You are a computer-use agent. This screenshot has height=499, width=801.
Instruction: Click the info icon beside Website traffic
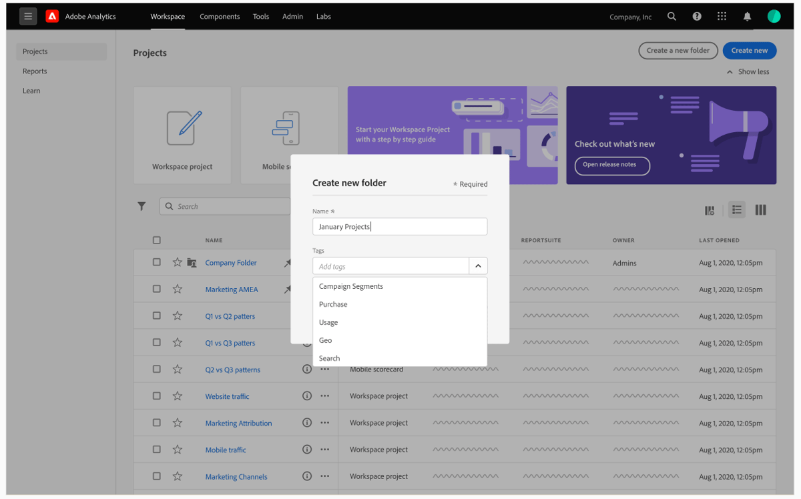[x=306, y=396]
